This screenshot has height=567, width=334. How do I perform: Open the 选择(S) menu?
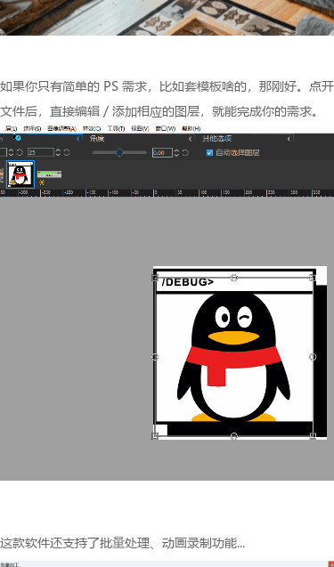(32, 129)
